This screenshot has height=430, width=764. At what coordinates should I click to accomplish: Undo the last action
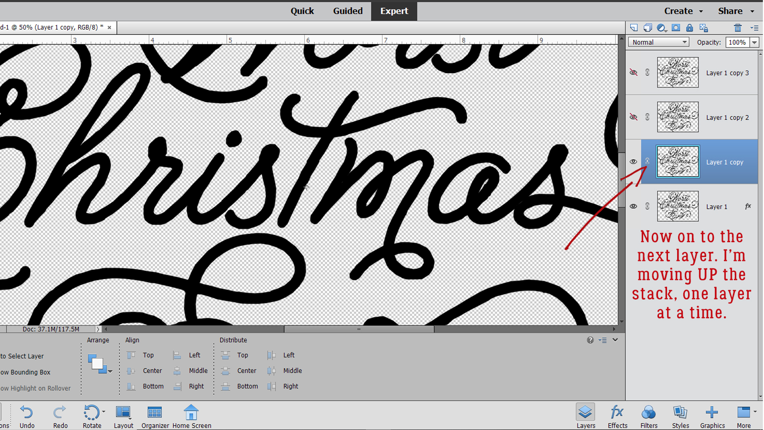coord(27,417)
